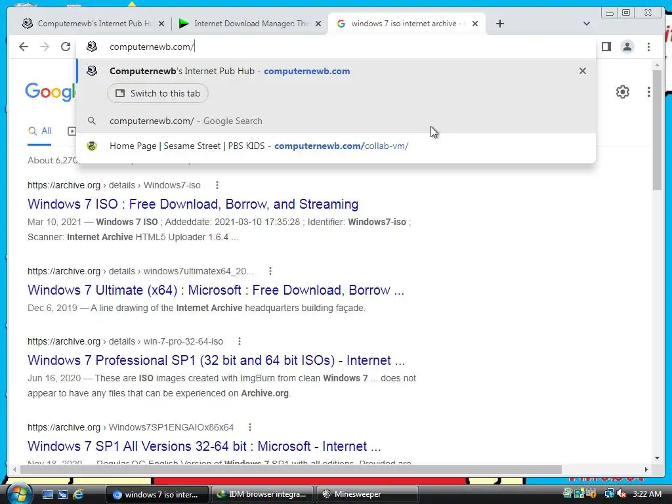672x504 pixels.
Task: Open options for the Windows7-iso result
Action: pos(217,185)
